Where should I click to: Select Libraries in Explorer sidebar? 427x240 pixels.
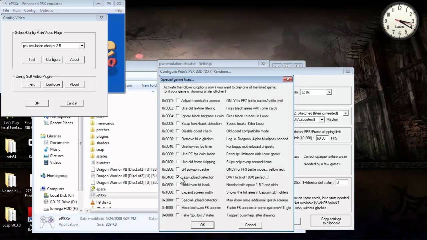pyautogui.click(x=54, y=136)
